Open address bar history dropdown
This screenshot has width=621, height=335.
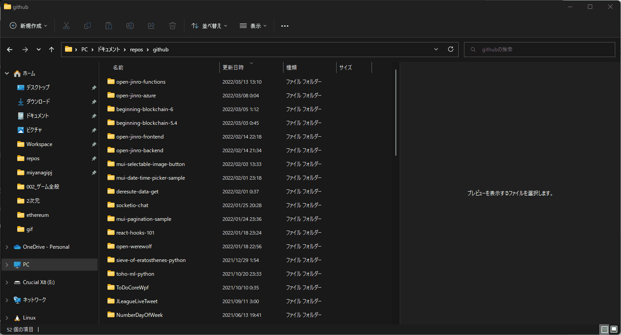[436, 49]
